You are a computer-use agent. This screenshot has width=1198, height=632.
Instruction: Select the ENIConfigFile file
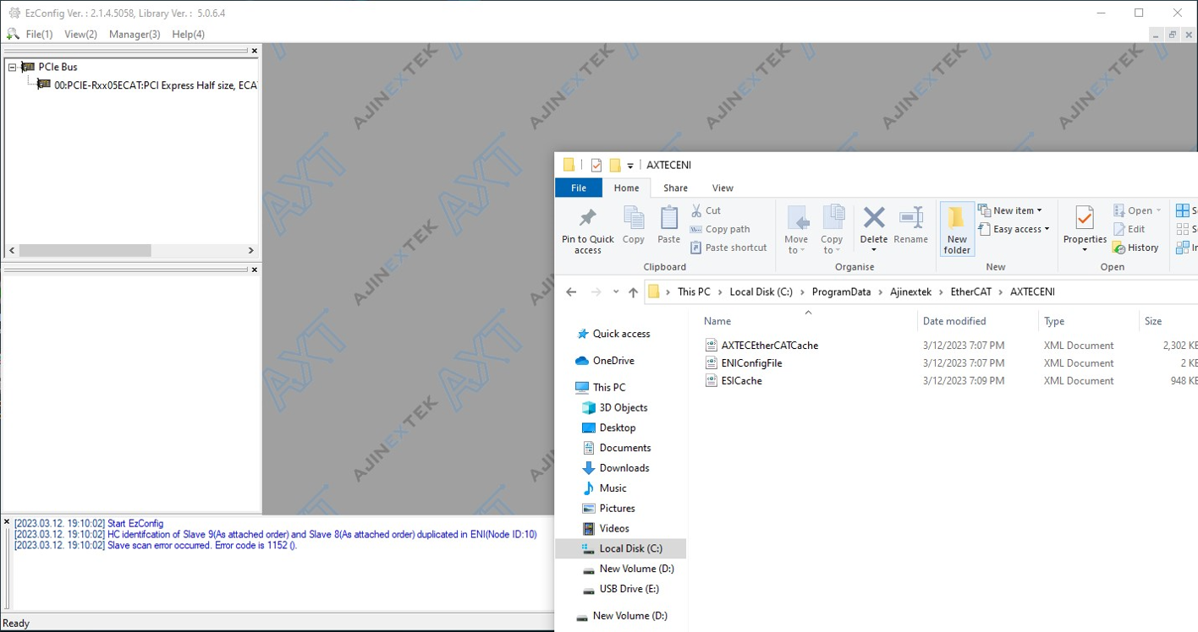tap(751, 363)
